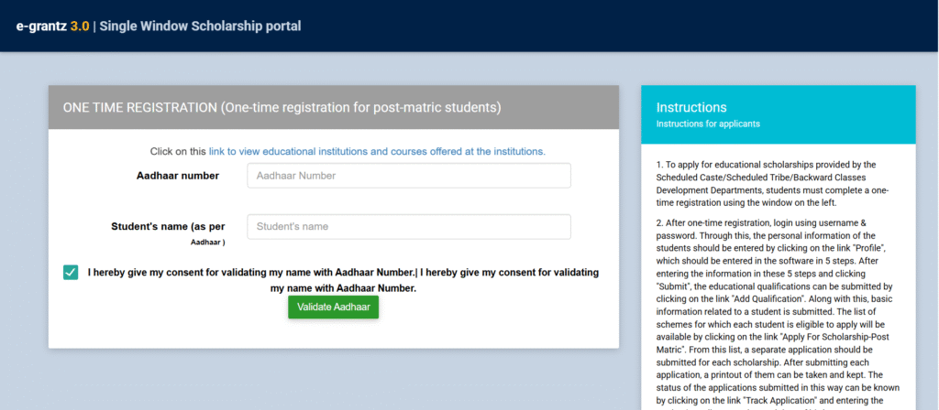Click the ONE TIME REGISTRATION panel header
Viewport: 939px width, 410px height.
[334, 108]
